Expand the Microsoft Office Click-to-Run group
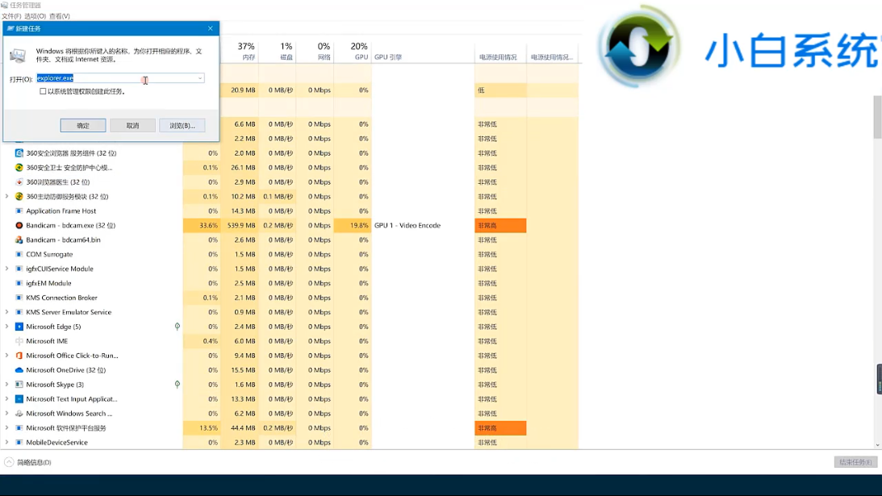The width and height of the screenshot is (882, 496). tap(6, 356)
